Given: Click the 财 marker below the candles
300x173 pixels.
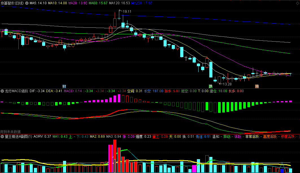Looking at the screenshot, I should (x=64, y=86).
